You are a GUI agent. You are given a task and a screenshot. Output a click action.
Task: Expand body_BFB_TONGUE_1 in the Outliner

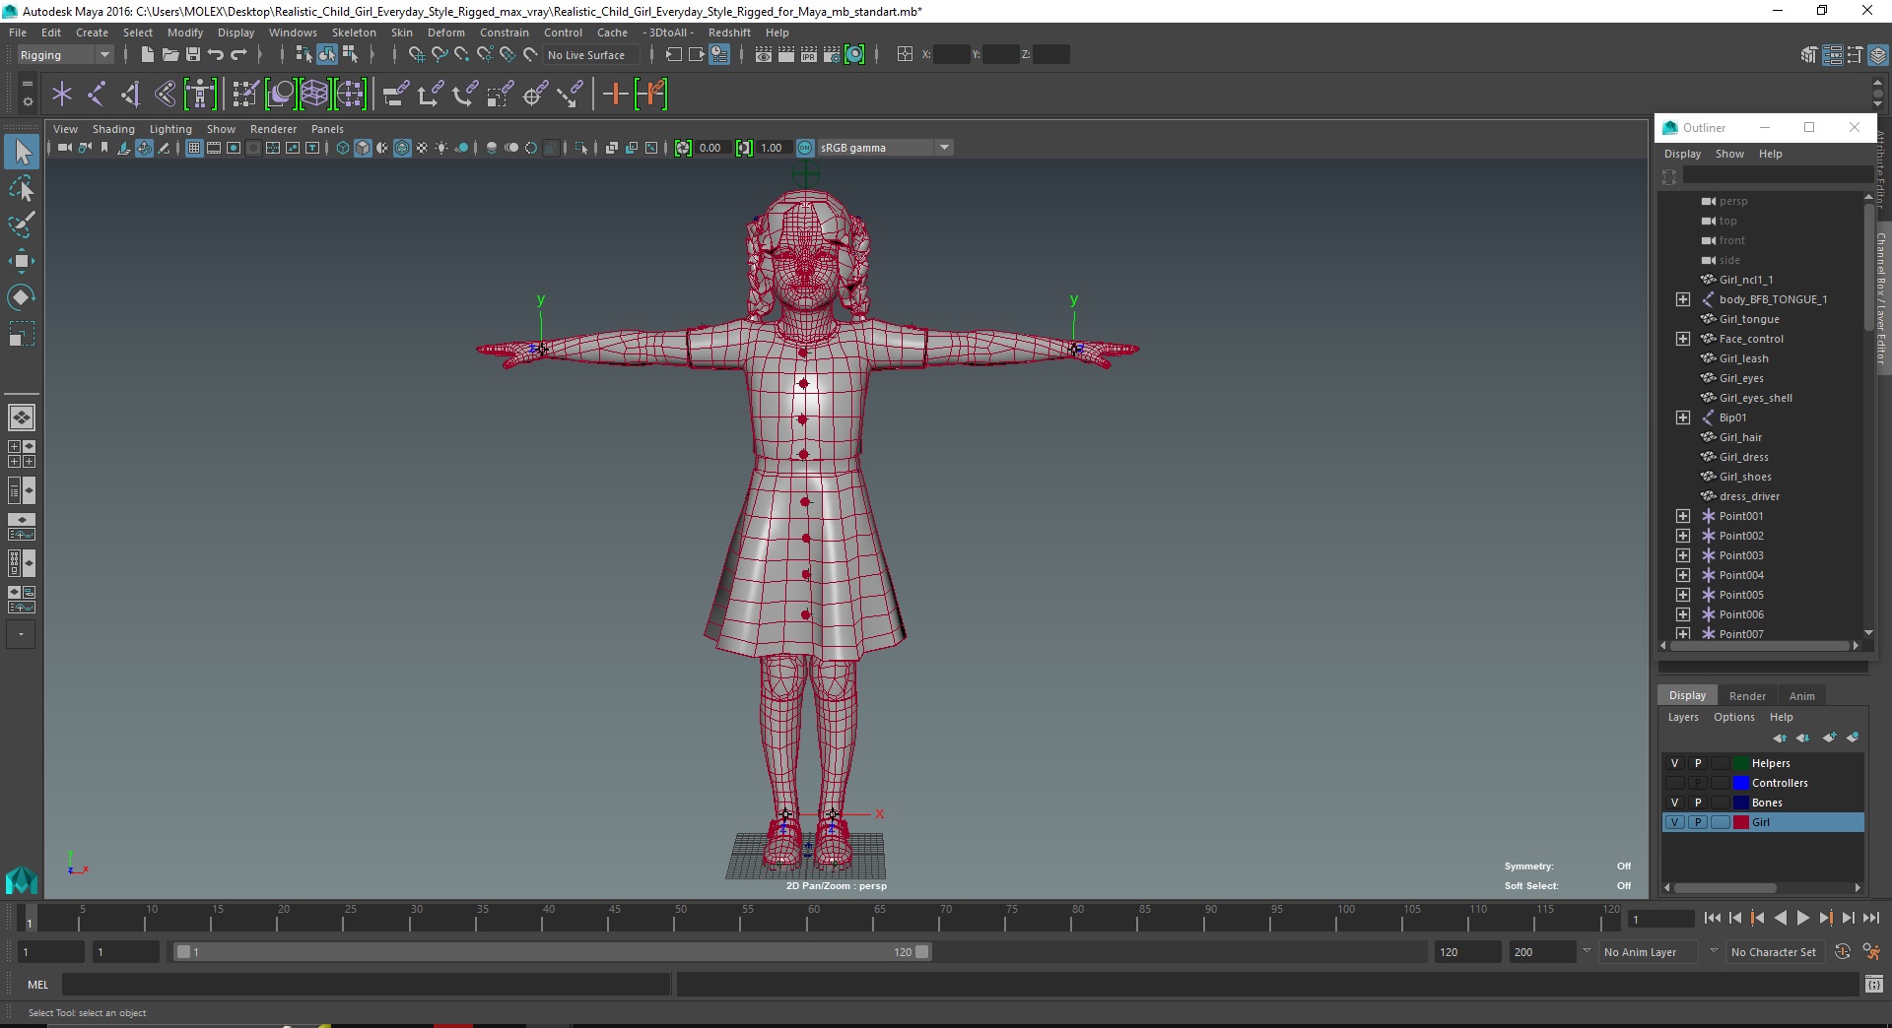tap(1683, 299)
